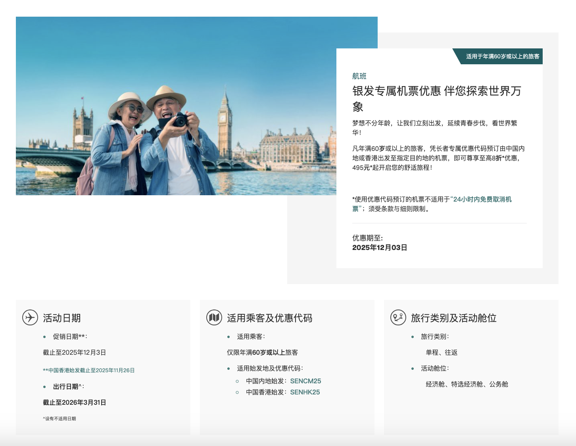Select the SENHK25 promo code

tap(305, 392)
